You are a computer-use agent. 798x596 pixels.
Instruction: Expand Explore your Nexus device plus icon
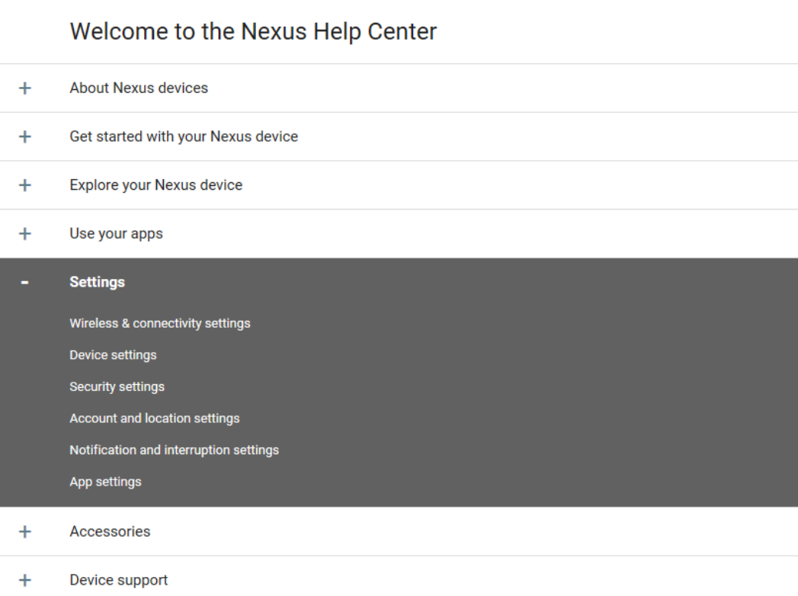[x=25, y=184]
